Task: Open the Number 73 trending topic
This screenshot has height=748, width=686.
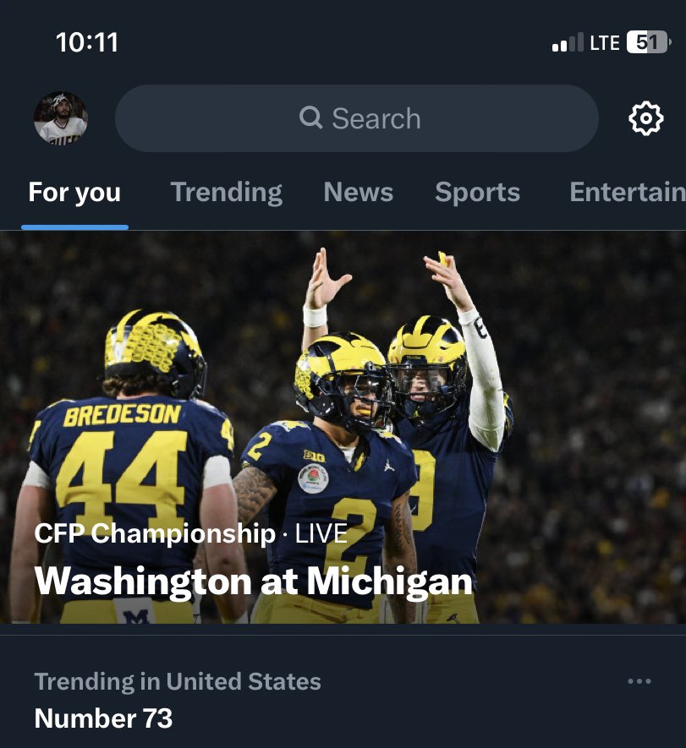Action: (x=103, y=718)
